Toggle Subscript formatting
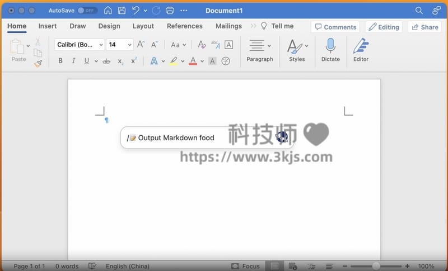This screenshot has height=271, width=448. pos(120,61)
